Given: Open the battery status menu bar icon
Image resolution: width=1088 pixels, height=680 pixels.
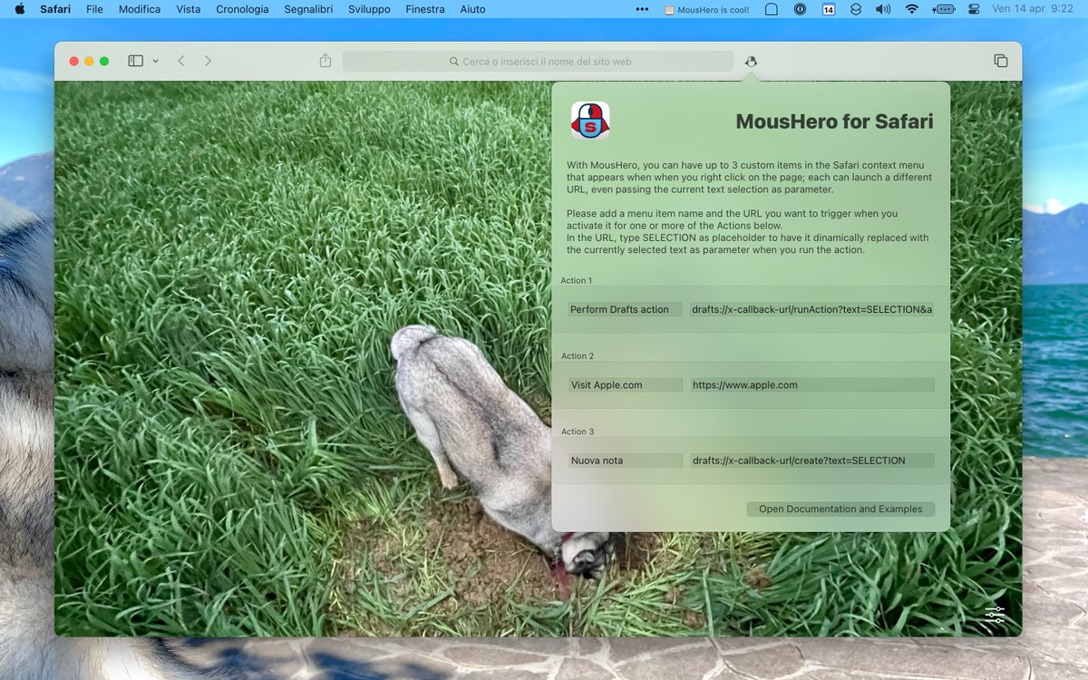Looking at the screenshot, I should point(943,9).
